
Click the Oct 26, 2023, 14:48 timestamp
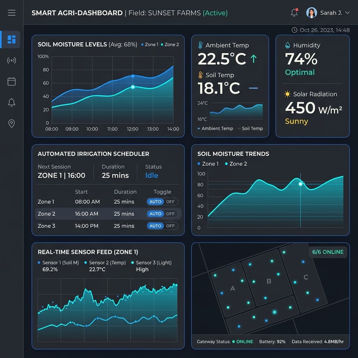click(x=324, y=30)
